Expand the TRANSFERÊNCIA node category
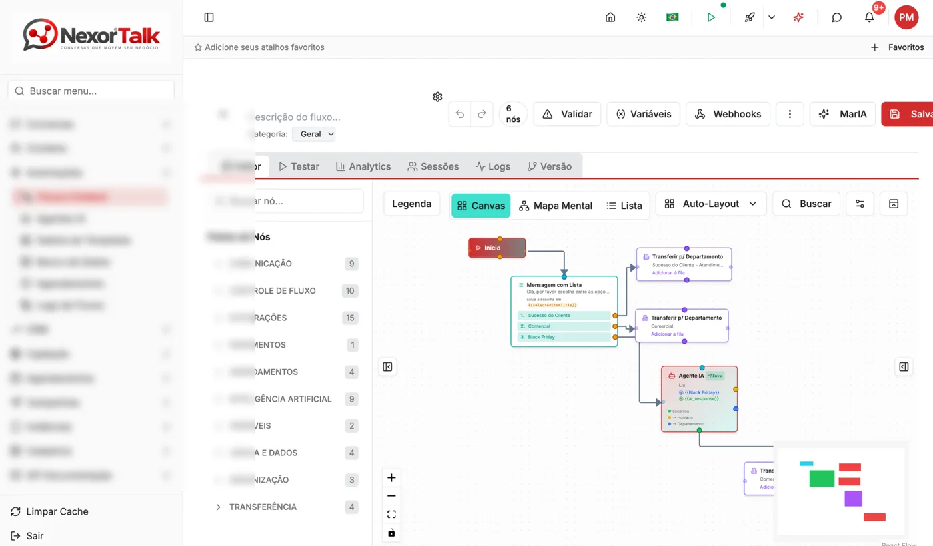 [285, 507]
